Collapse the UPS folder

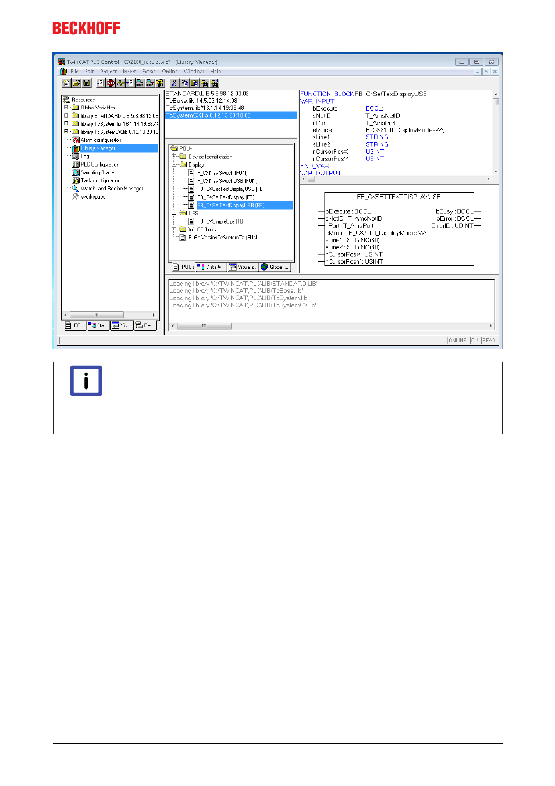tap(174, 213)
